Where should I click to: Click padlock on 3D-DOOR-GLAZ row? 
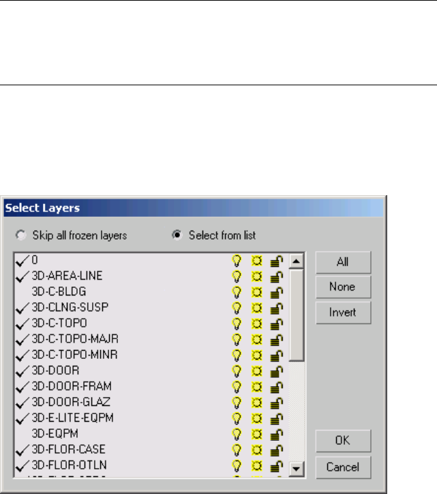tap(276, 403)
